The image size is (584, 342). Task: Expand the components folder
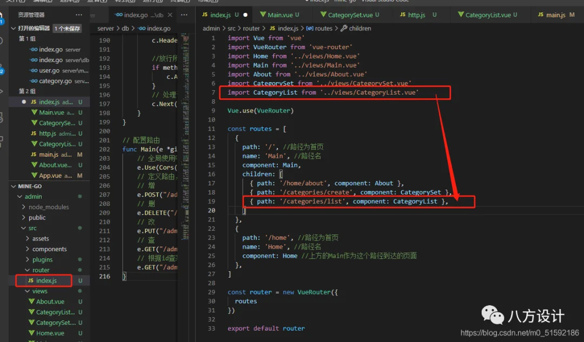tap(28, 249)
